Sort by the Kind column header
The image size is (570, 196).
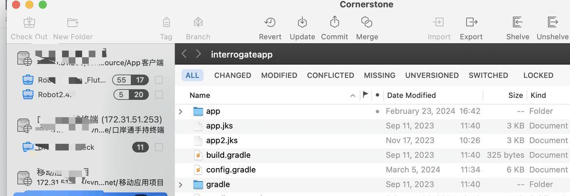pyautogui.click(x=539, y=95)
